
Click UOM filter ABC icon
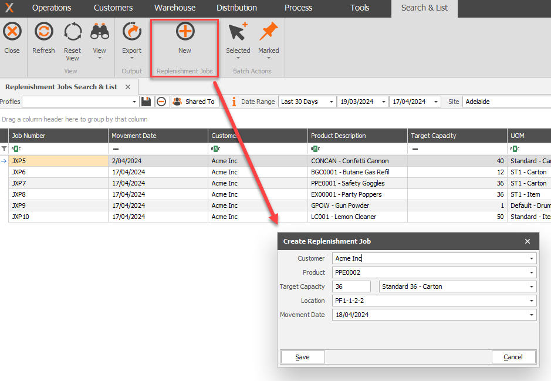point(515,149)
